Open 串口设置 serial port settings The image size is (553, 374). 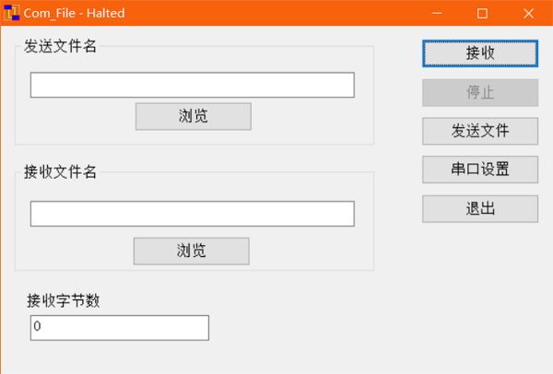click(480, 169)
